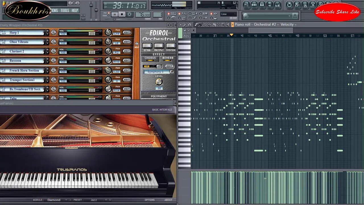Select the piano roll draw pencil tool
This screenshot has width=364, height=205.
click(x=196, y=24)
